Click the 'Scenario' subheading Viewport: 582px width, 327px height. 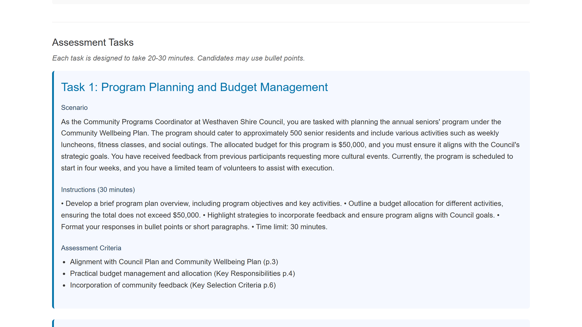click(x=74, y=108)
